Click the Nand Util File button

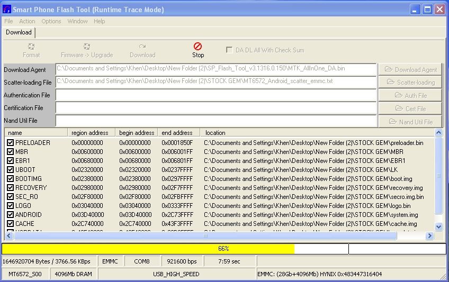[411, 122]
